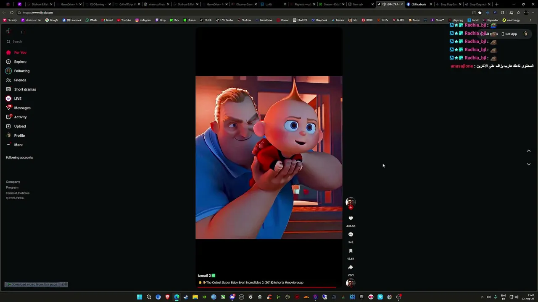Click the #moviecap hashtag in the caption
The width and height of the screenshot is (538, 302).
294,283
